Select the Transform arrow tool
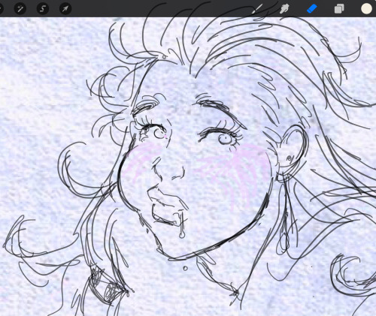The width and height of the screenshot is (376, 316). (x=65, y=9)
